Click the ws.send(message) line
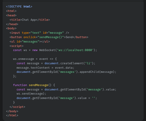This screenshot has width=146, height=121. (31, 94)
